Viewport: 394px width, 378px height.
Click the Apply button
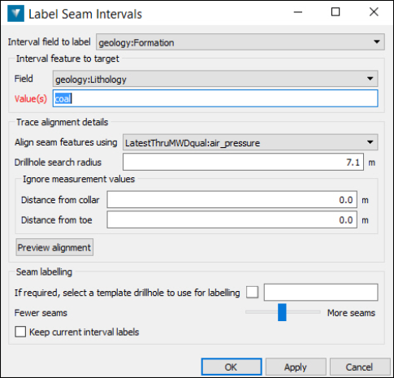[x=296, y=367]
